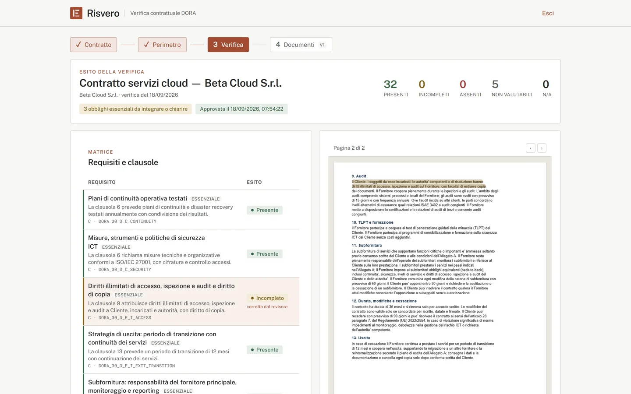The height and width of the screenshot is (394, 631).
Task: Select the 0 N/A counter
Action: (547, 88)
